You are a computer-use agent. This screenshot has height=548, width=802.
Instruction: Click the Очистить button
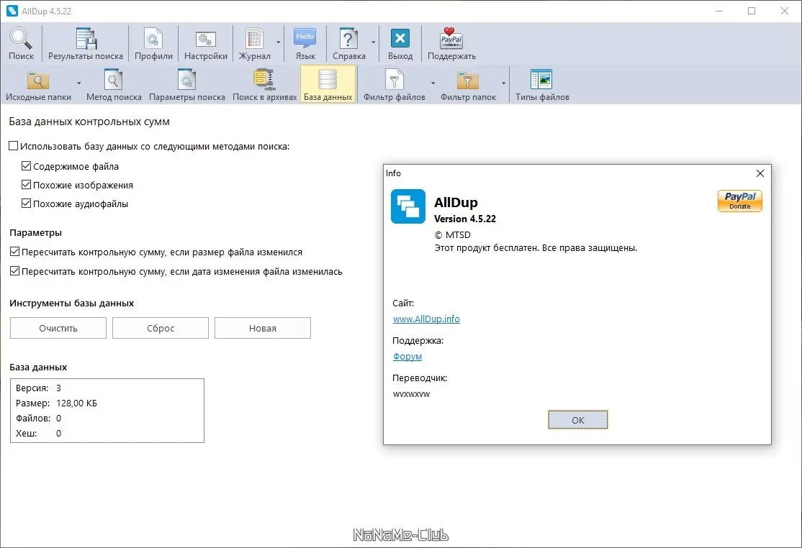(58, 328)
